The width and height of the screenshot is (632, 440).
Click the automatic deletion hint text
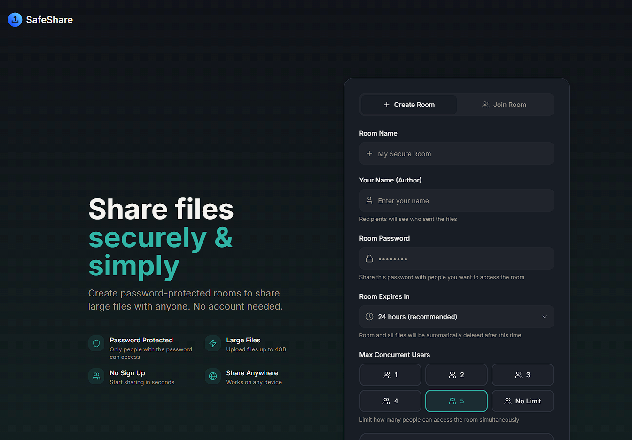[440, 335]
